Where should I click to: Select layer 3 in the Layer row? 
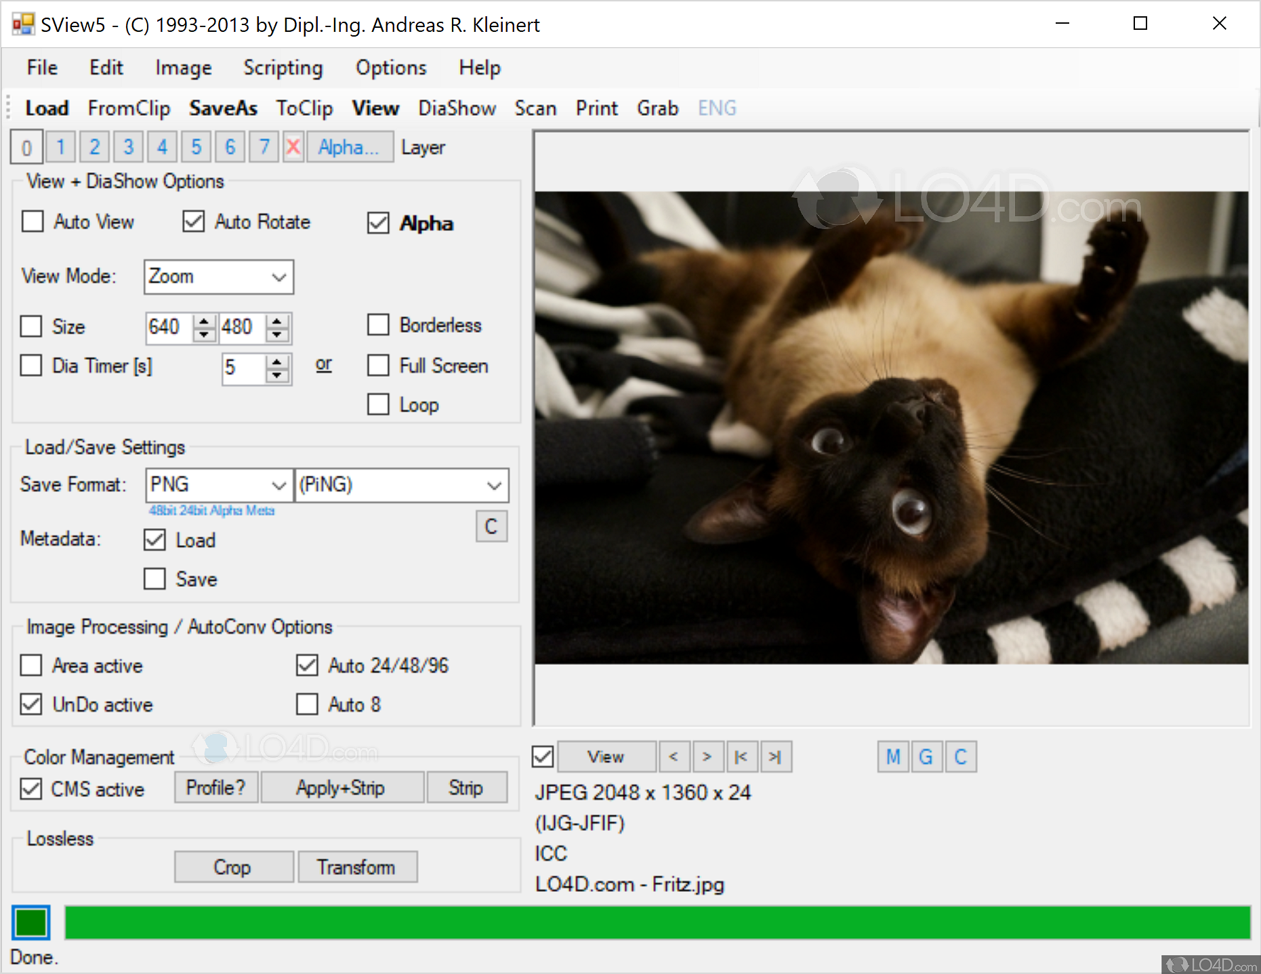point(128,147)
